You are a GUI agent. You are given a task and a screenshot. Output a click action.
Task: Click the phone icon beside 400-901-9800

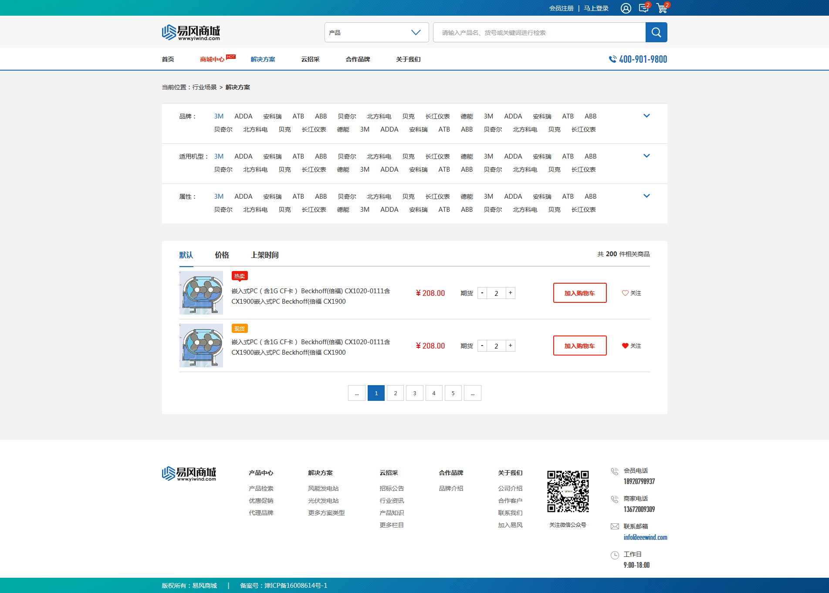tap(612, 59)
